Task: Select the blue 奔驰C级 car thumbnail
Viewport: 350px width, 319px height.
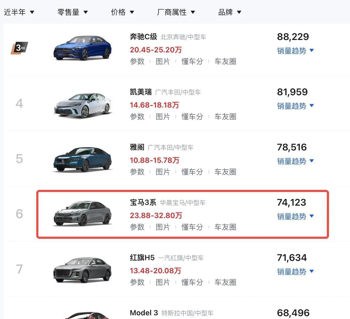Action: (x=83, y=48)
